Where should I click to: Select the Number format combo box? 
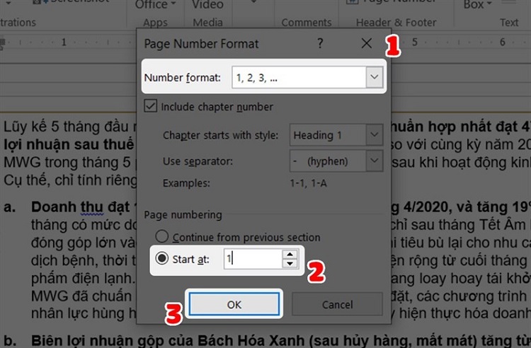click(307, 77)
